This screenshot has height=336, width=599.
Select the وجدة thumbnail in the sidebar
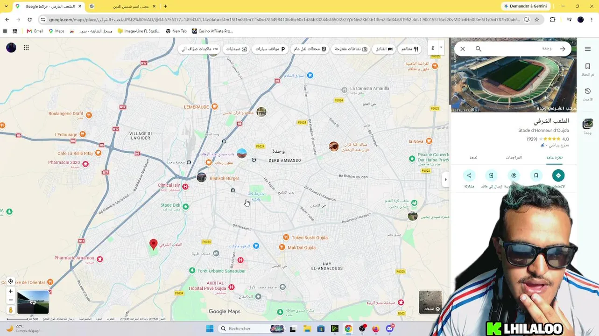pyautogui.click(x=588, y=124)
